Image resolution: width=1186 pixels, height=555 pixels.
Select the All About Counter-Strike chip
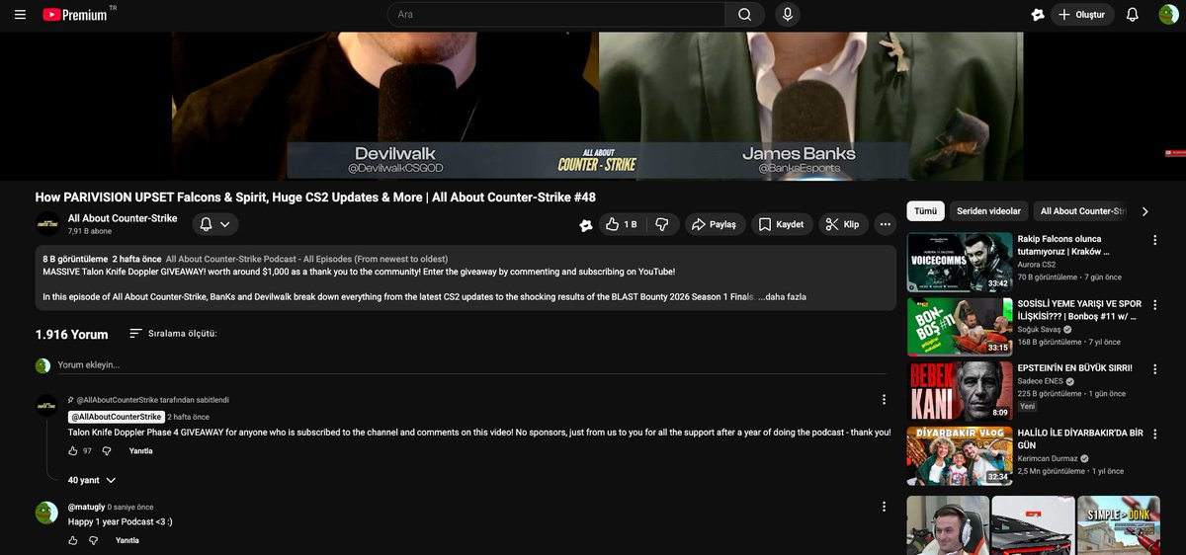(1081, 211)
